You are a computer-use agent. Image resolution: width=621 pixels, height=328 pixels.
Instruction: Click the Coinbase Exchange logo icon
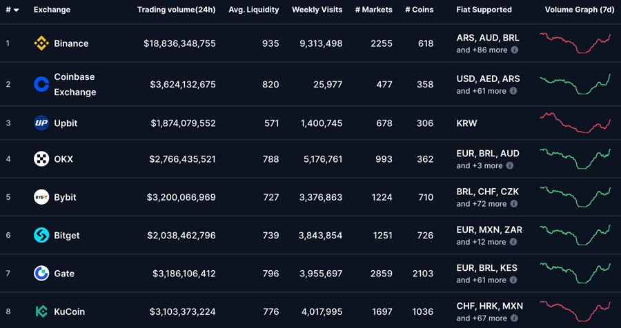click(x=41, y=84)
